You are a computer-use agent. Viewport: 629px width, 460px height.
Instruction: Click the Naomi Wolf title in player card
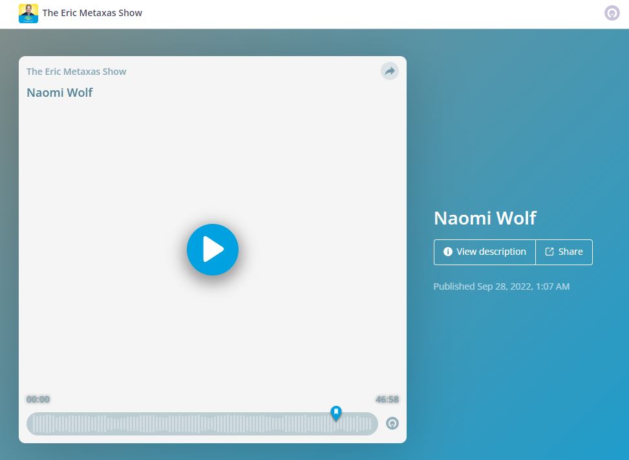coord(59,92)
